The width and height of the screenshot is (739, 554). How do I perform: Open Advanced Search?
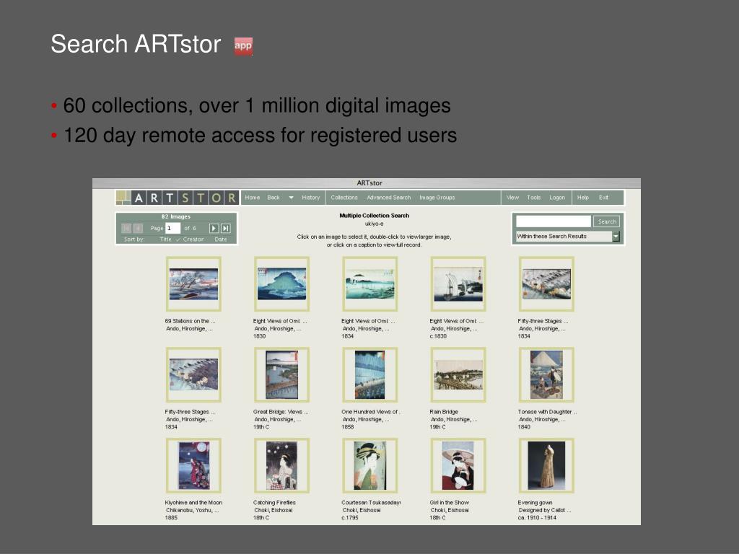pyautogui.click(x=389, y=198)
